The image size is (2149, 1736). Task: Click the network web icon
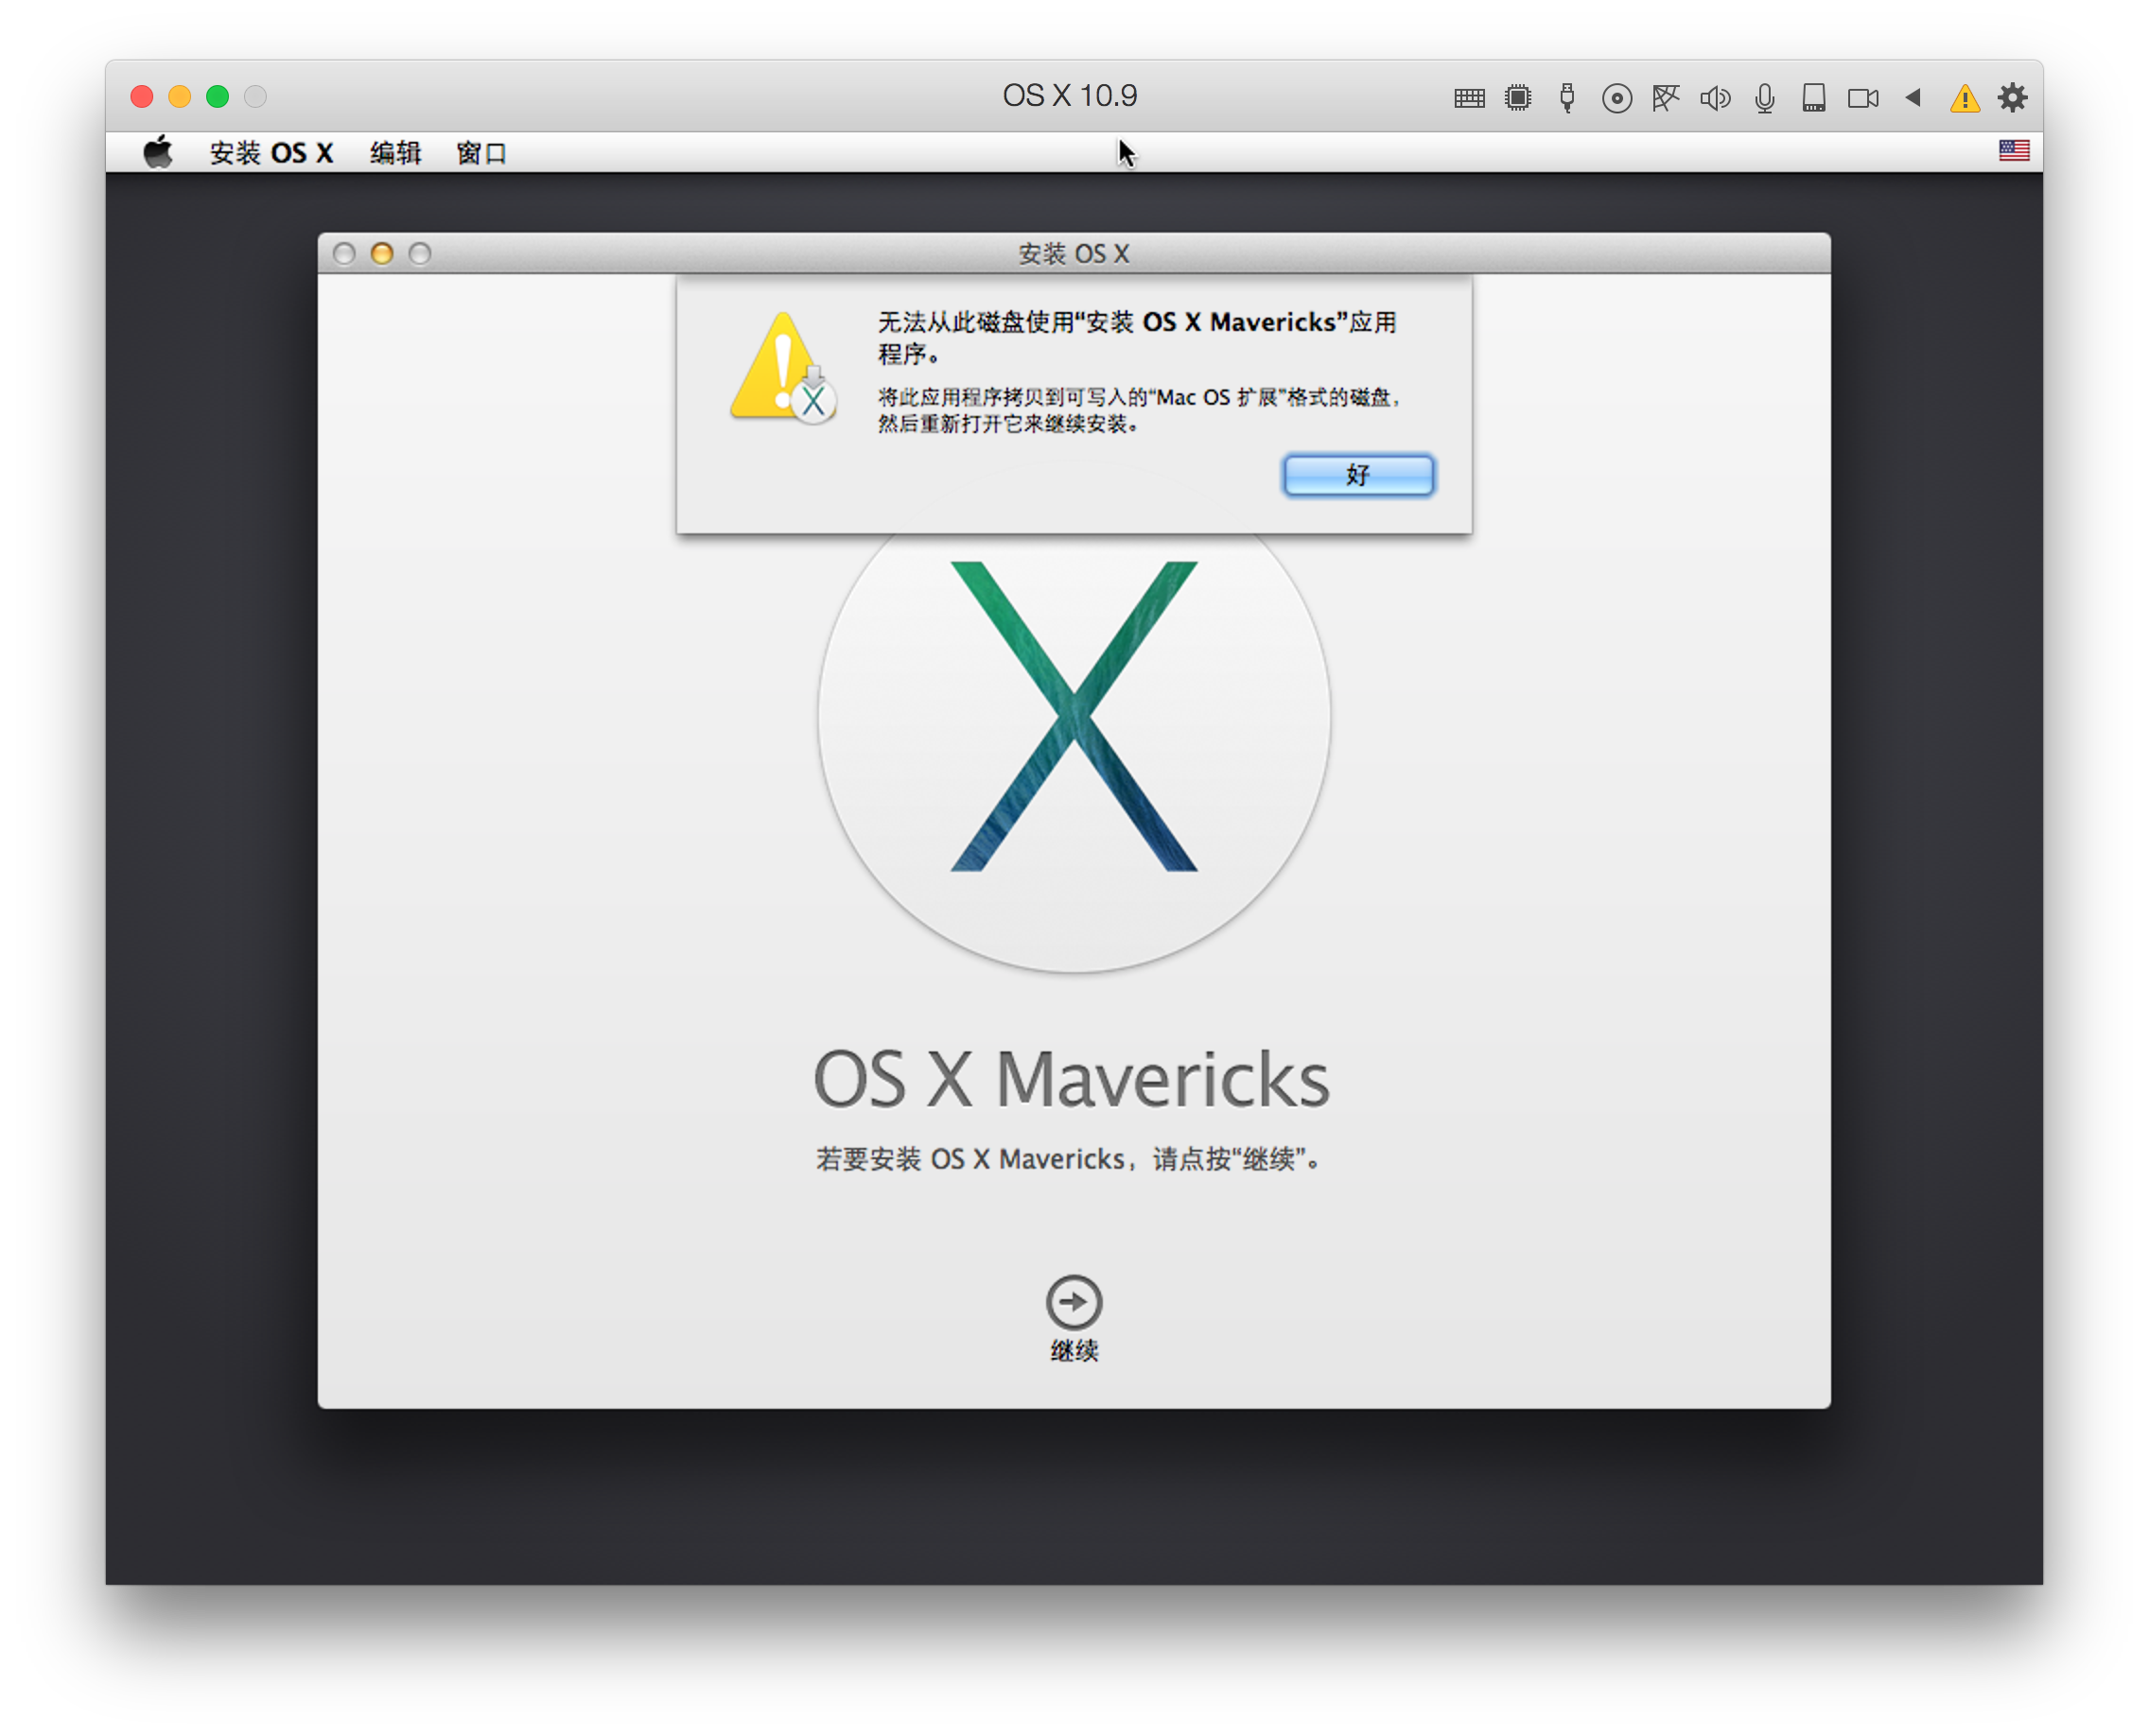[x=1665, y=98]
